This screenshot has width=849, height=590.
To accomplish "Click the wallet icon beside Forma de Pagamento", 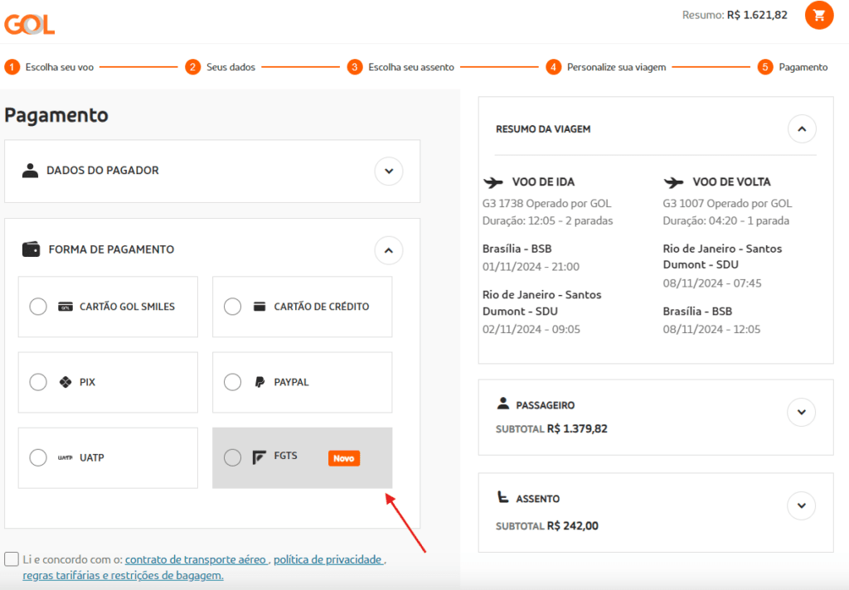I will point(31,249).
